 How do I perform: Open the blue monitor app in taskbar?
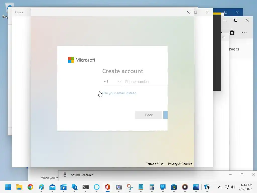coord(163,187)
